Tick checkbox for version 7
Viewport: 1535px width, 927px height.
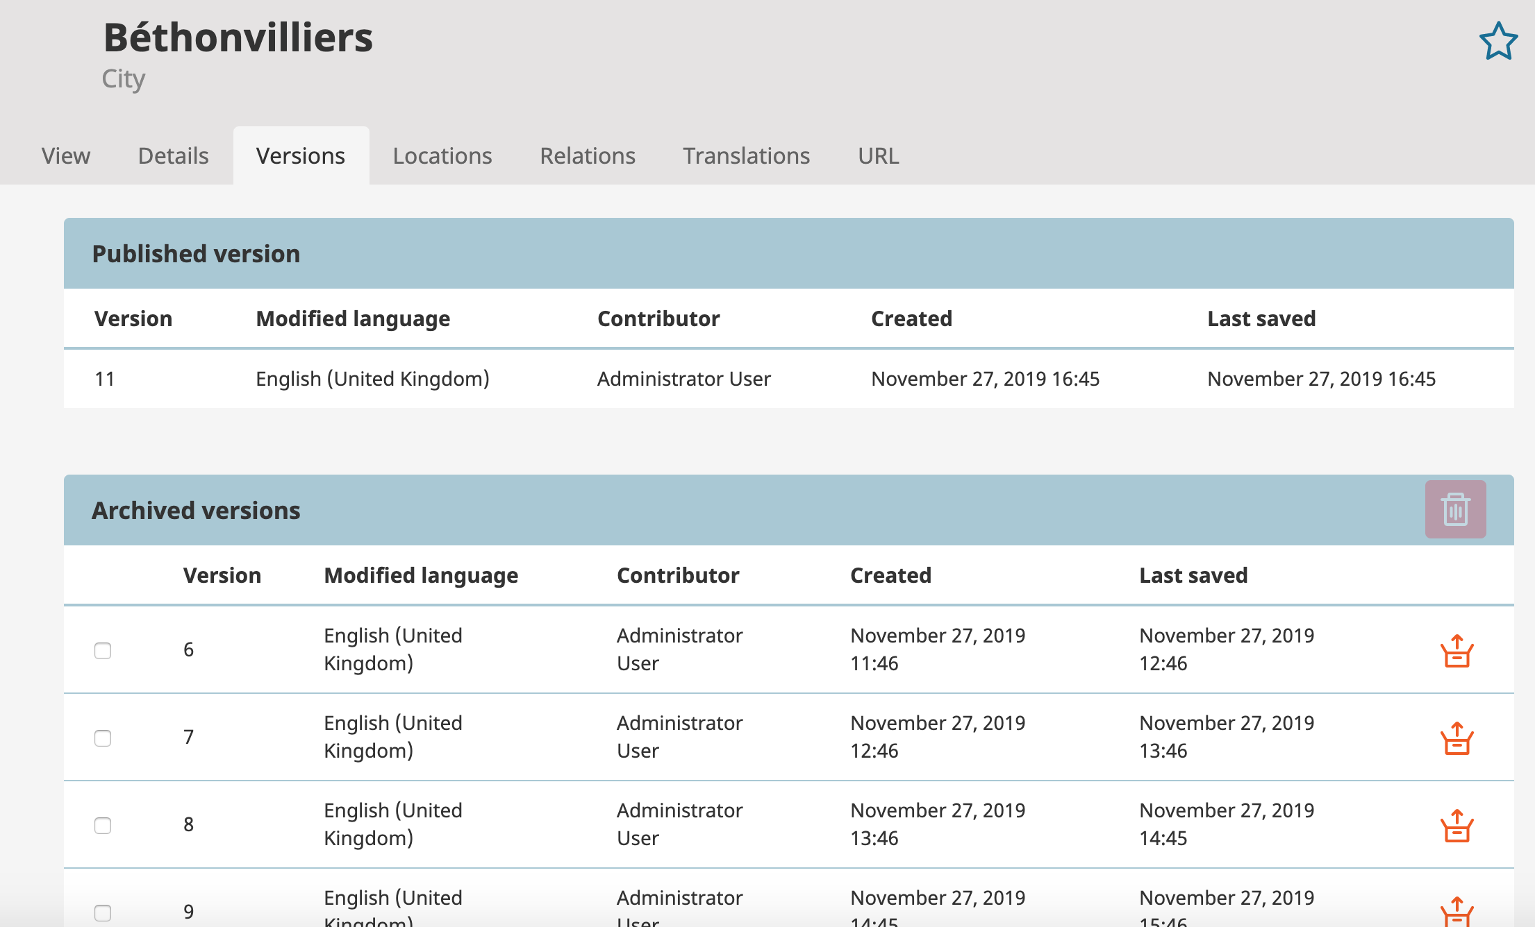tap(103, 738)
